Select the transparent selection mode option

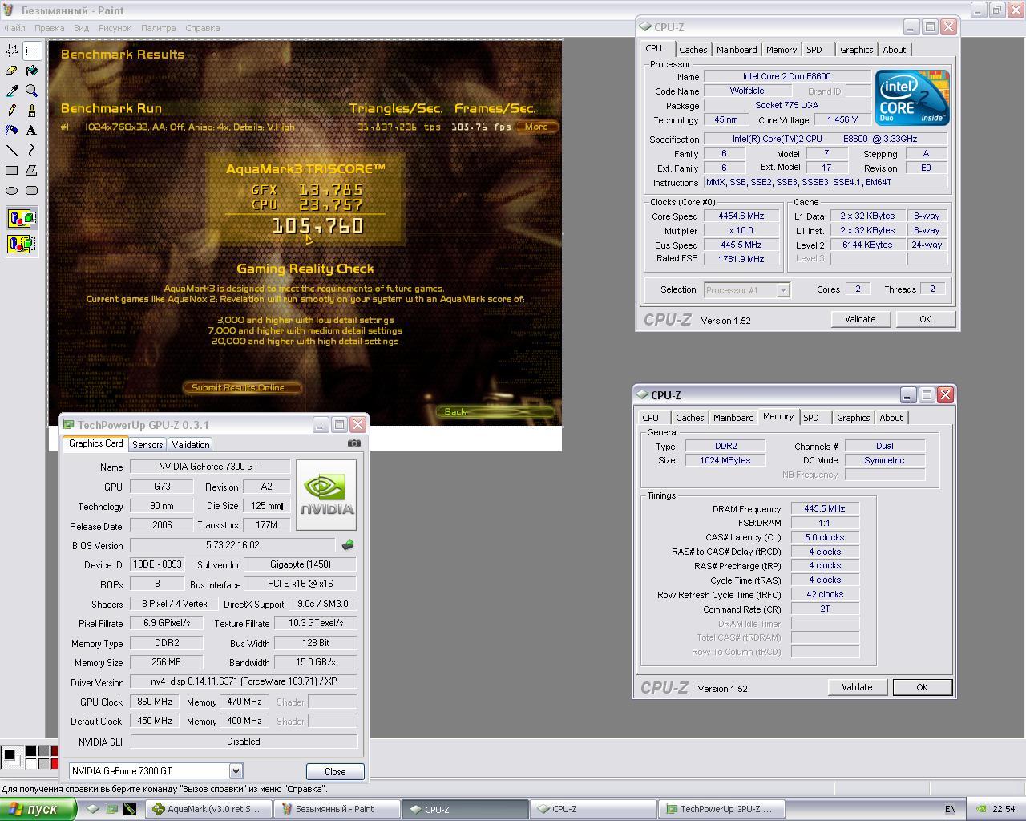[22, 244]
